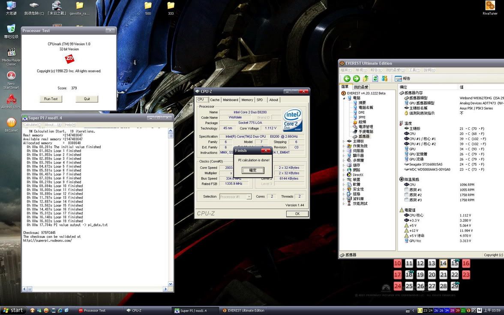Open the folder named 500 on desktop
The width and height of the screenshot is (504, 315).
[x=148, y=9]
